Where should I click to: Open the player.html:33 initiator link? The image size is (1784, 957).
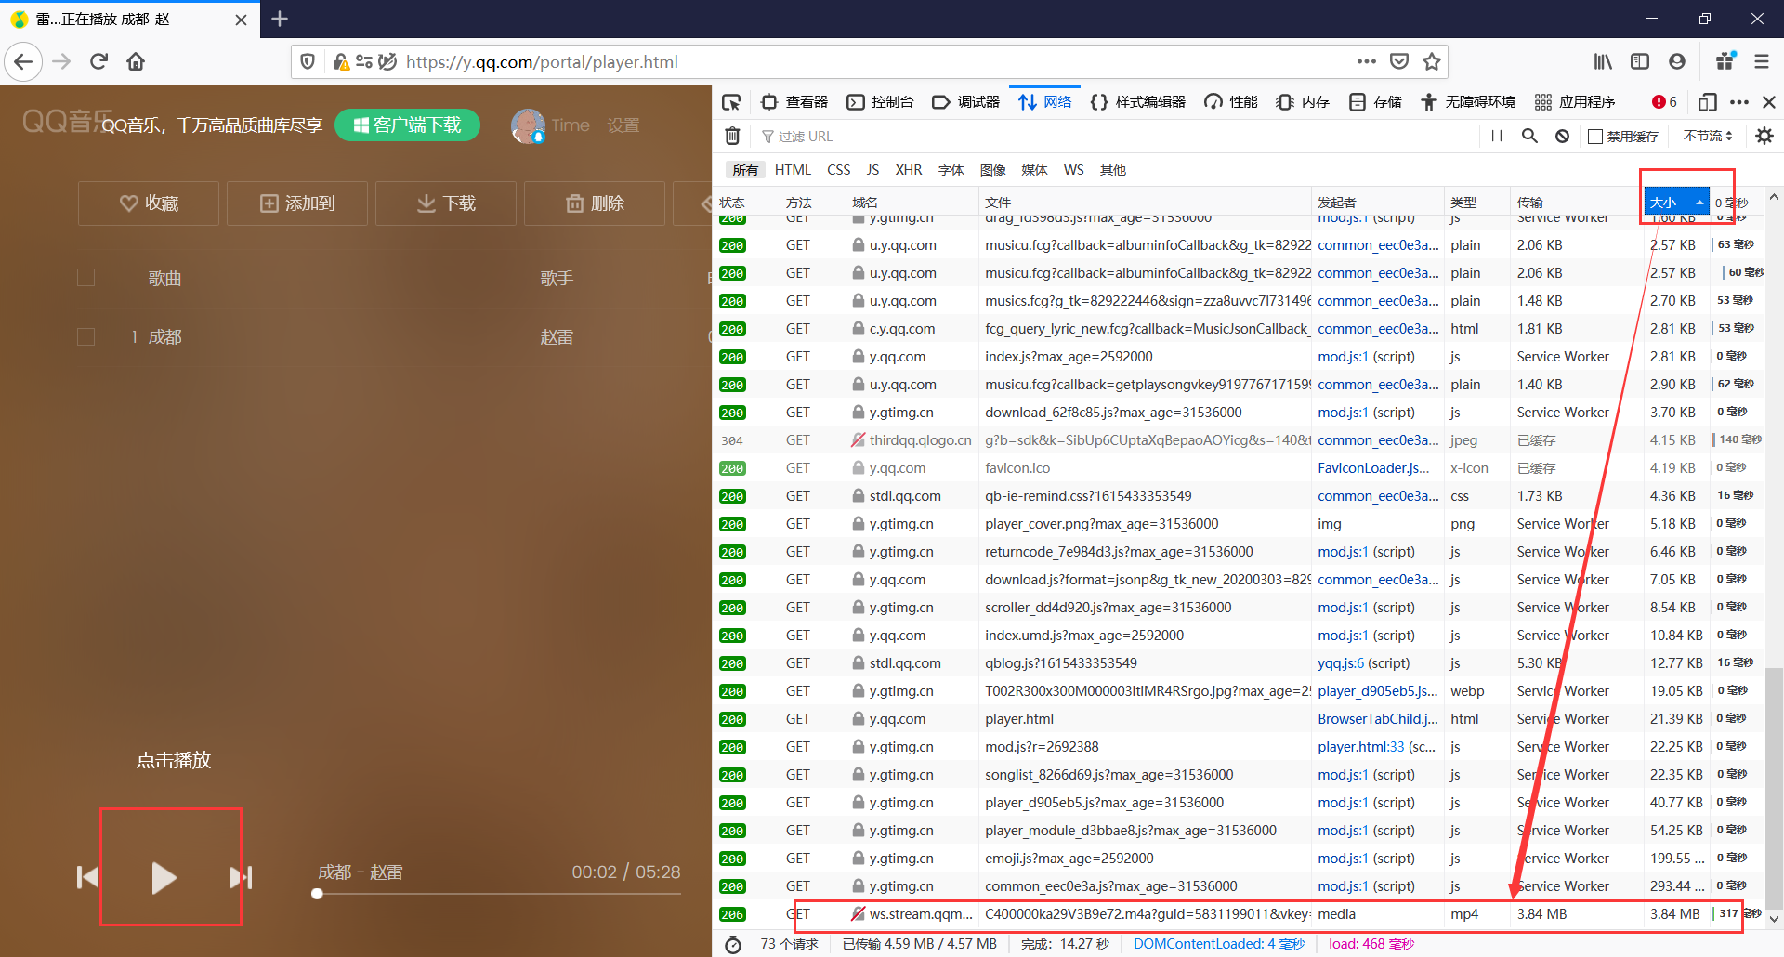click(x=1360, y=747)
